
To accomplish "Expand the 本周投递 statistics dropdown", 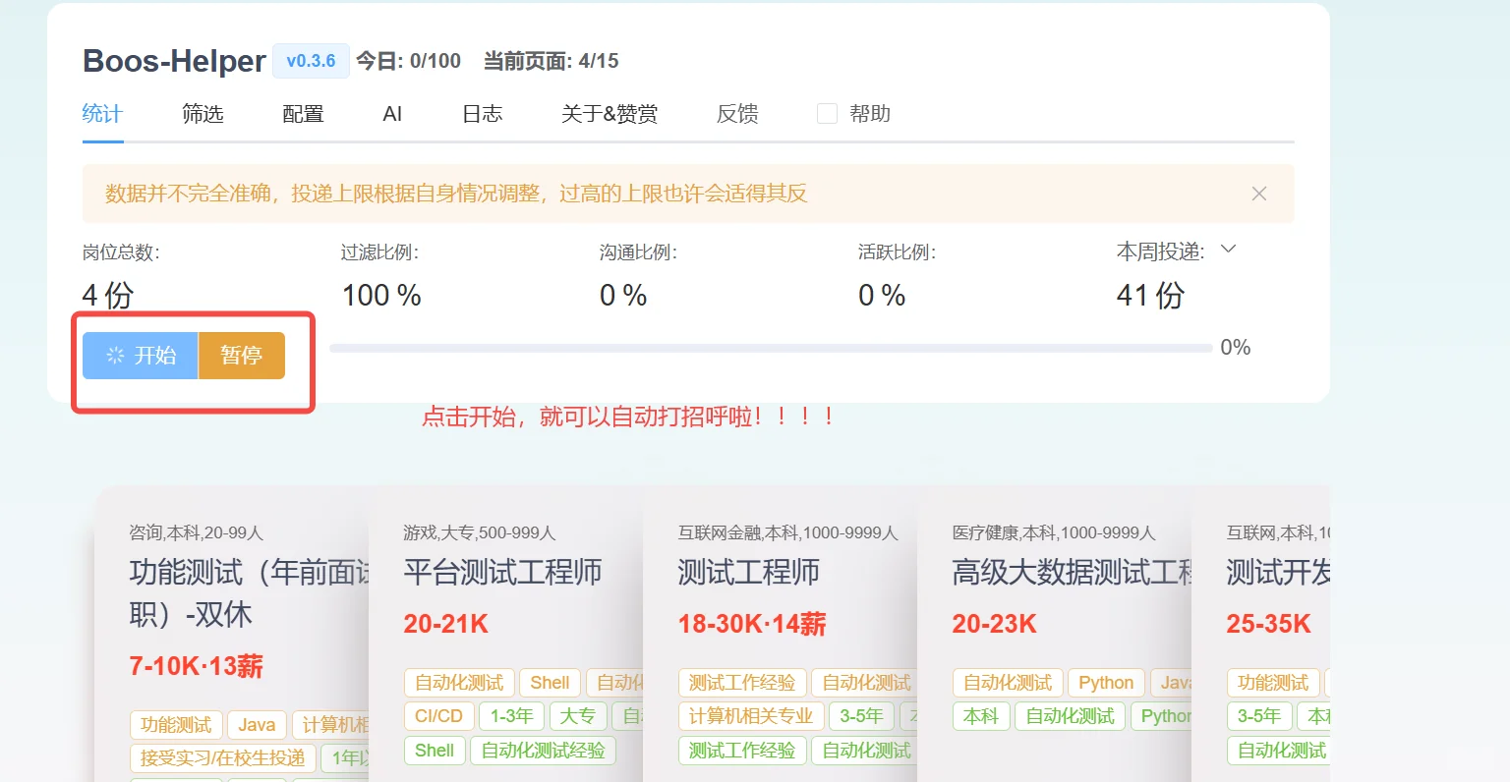I will pos(1227,250).
